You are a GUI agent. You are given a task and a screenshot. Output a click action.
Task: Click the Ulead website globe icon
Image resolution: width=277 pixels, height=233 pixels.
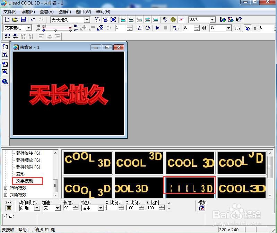pos(223,20)
